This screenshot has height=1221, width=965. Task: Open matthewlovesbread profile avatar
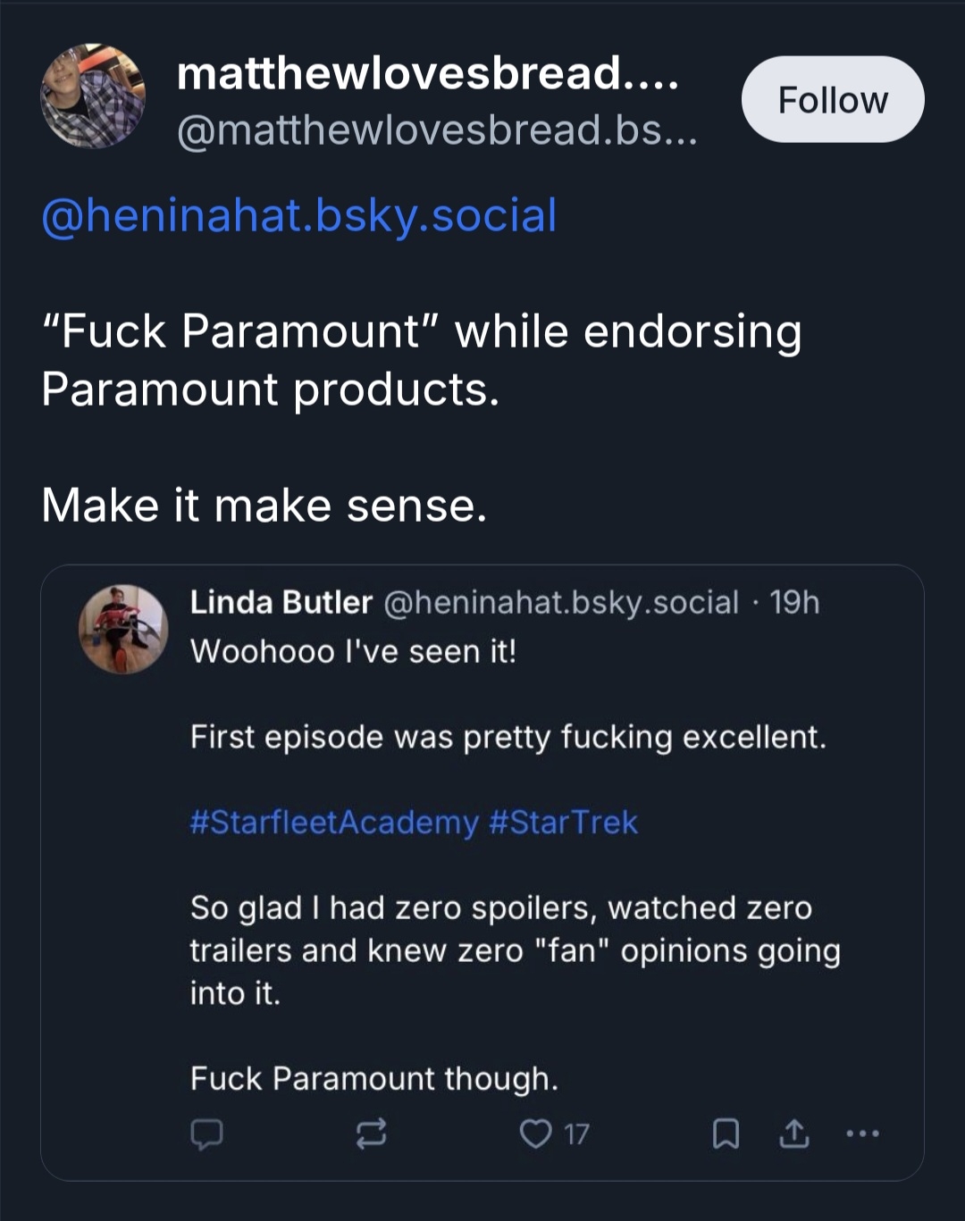click(93, 96)
